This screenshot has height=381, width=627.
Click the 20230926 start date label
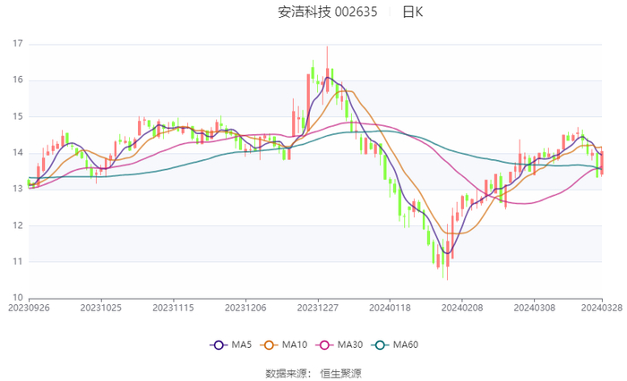(x=30, y=307)
